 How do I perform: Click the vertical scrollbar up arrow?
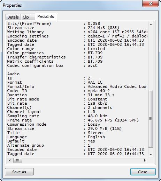coord(151,25)
